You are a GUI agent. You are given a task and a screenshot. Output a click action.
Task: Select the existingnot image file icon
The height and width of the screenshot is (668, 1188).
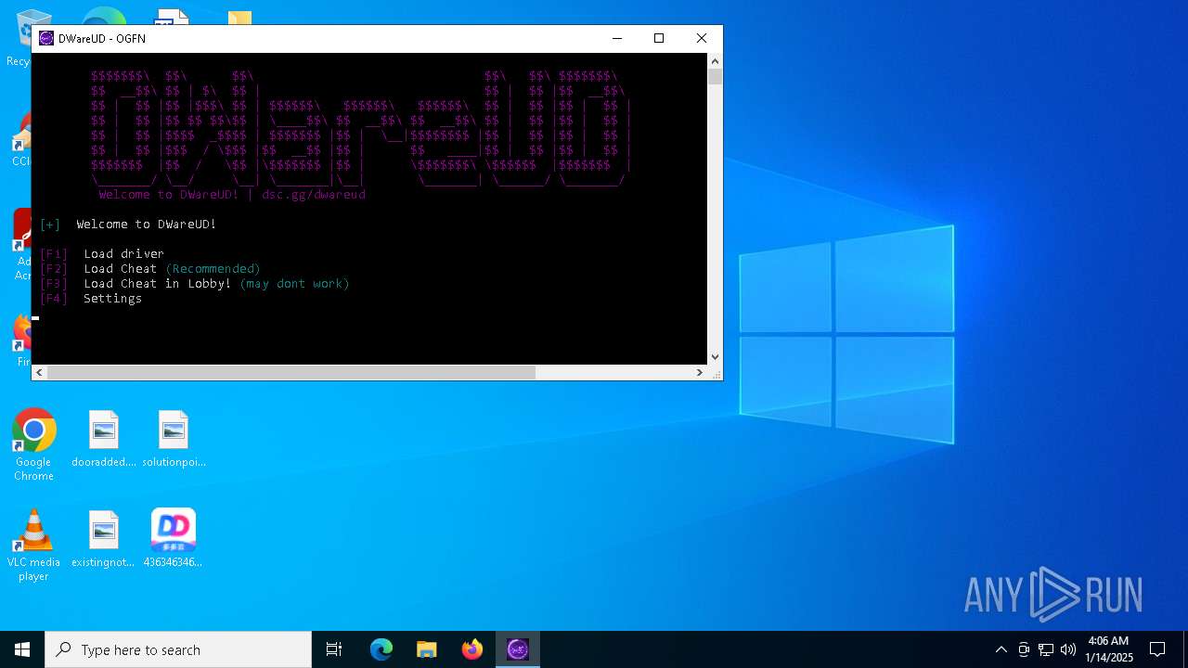pyautogui.click(x=104, y=538)
